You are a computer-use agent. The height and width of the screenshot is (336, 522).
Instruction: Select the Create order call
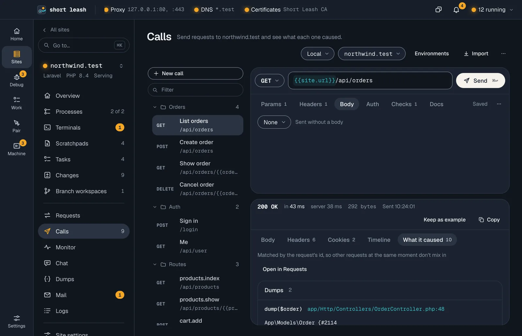198,146
